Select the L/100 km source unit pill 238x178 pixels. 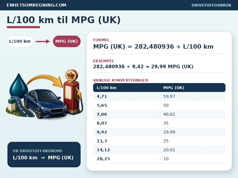pyautogui.click(x=20, y=41)
